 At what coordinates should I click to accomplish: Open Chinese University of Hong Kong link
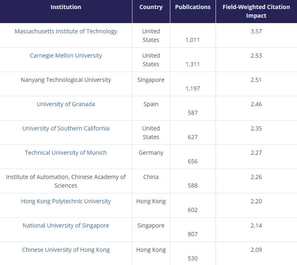point(66,250)
